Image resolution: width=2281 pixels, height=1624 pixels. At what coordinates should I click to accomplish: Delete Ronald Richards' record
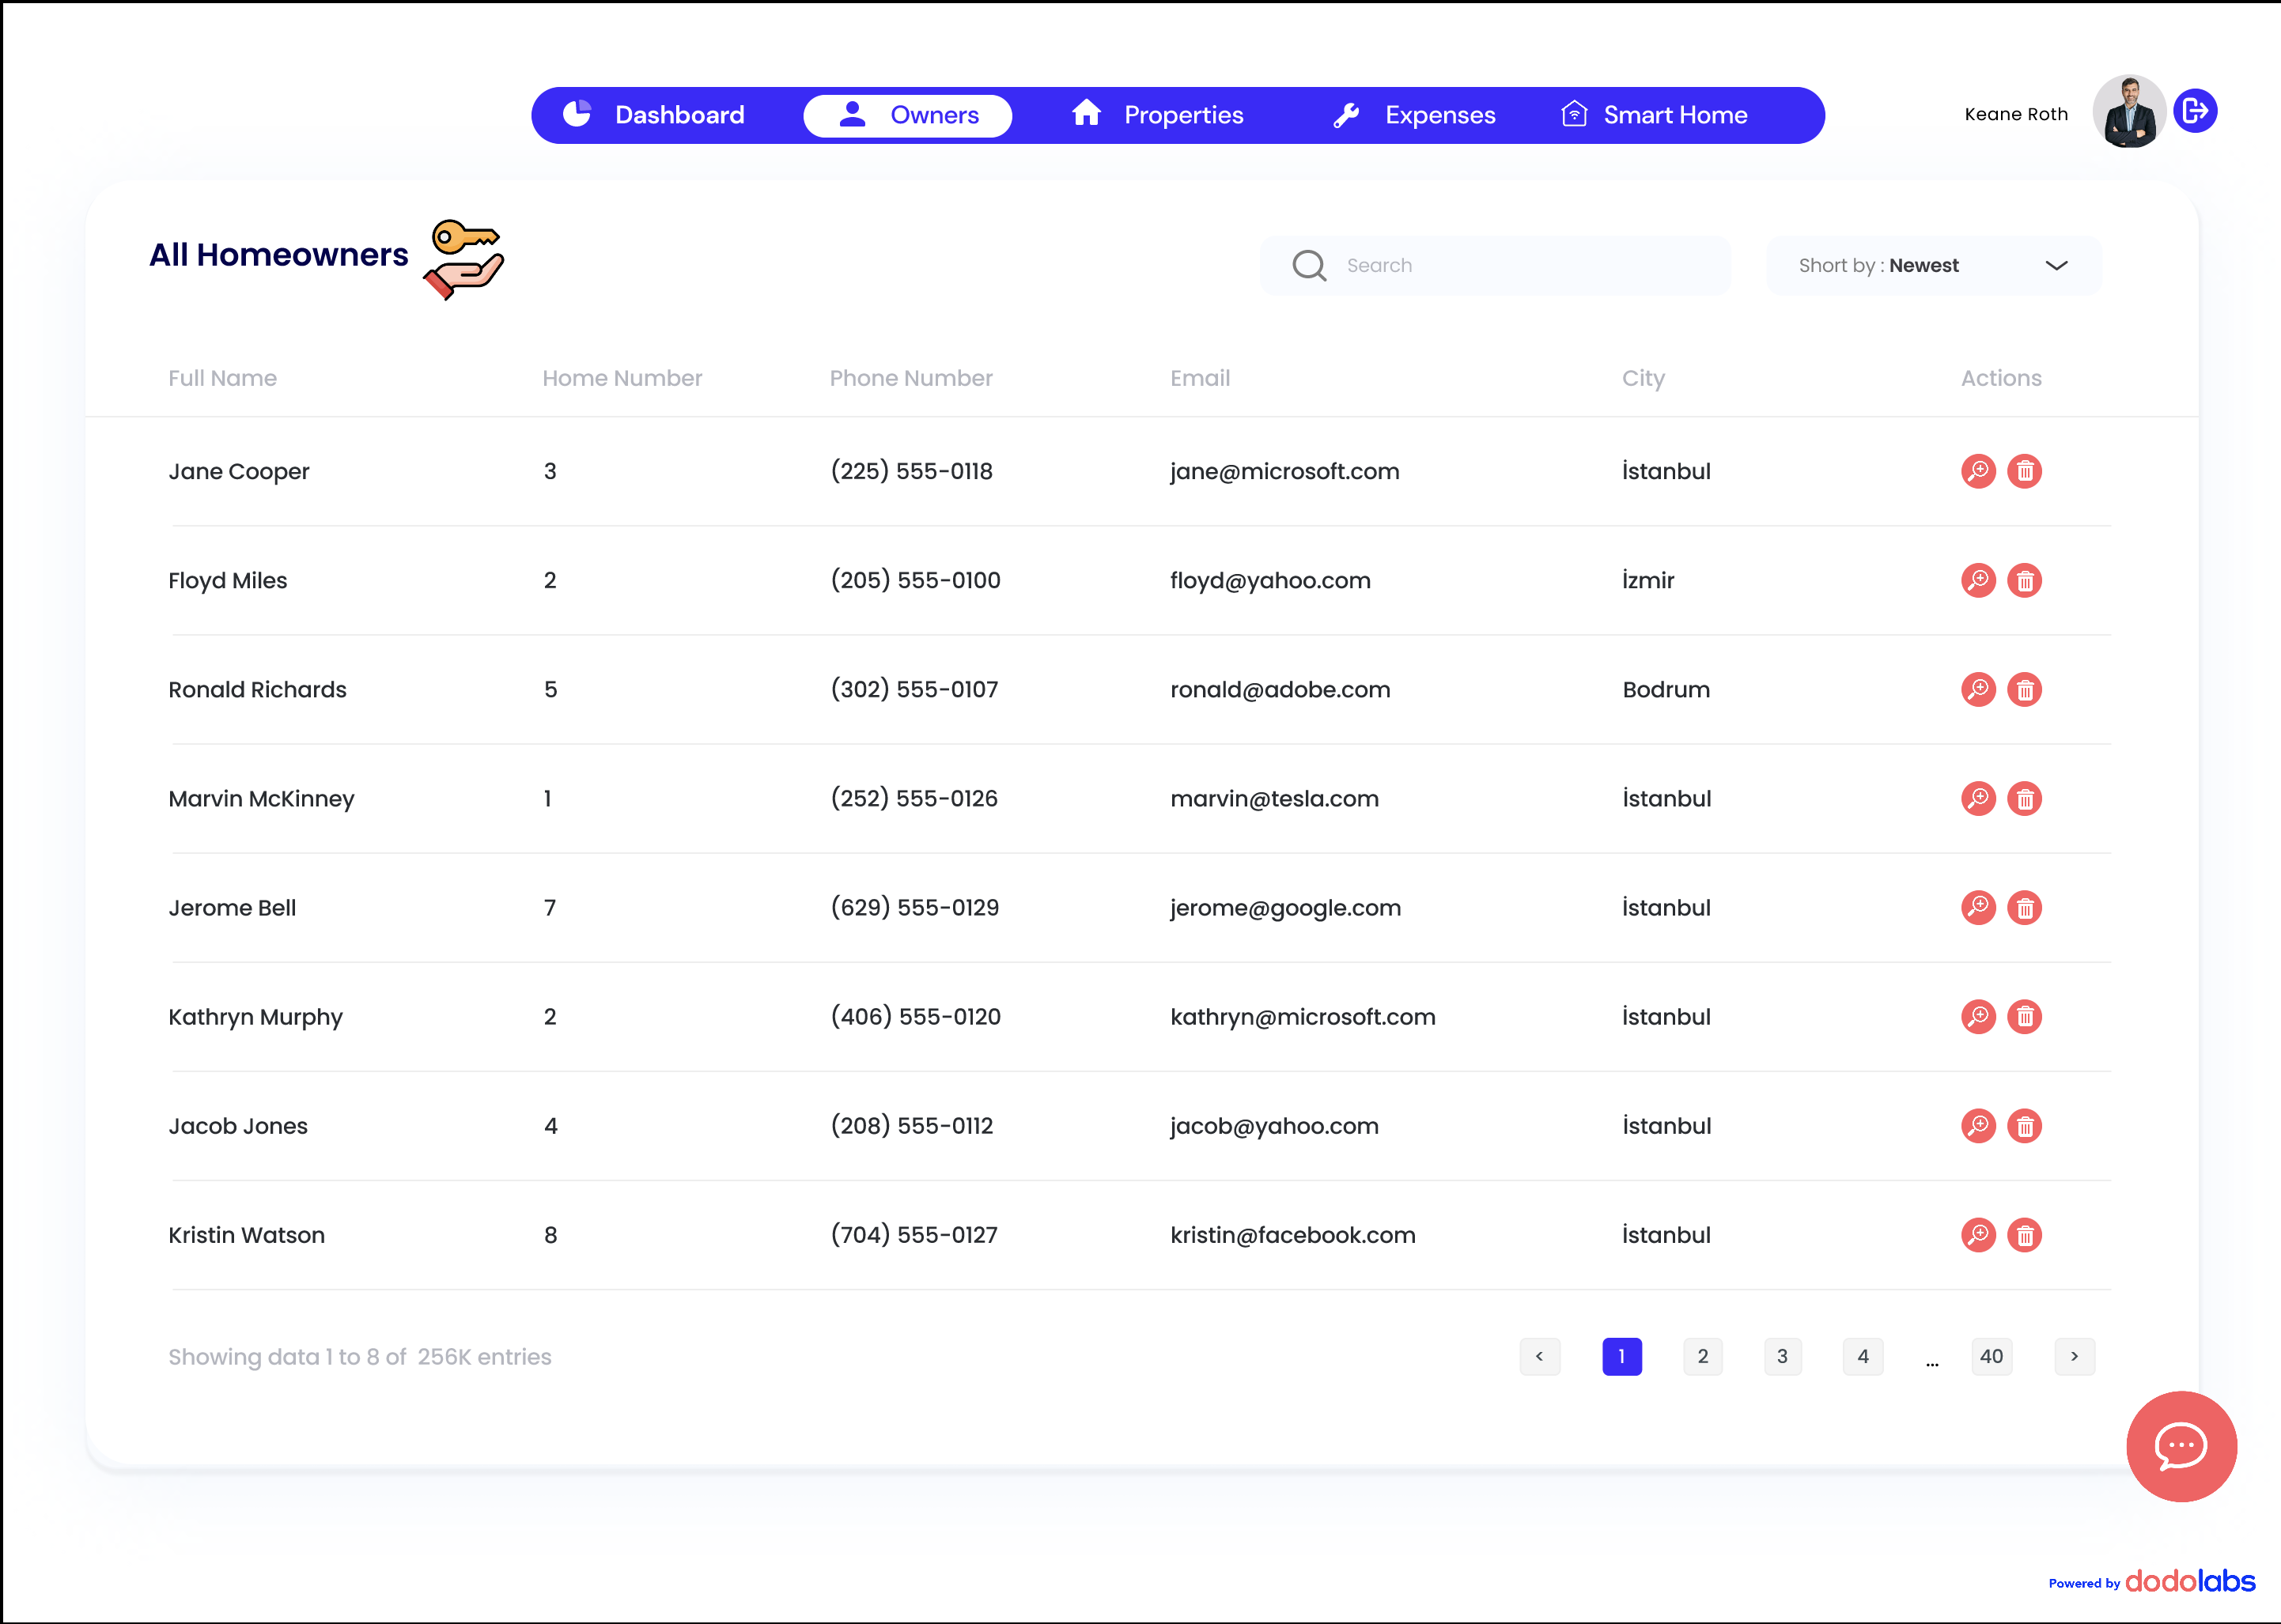pyautogui.click(x=2024, y=689)
